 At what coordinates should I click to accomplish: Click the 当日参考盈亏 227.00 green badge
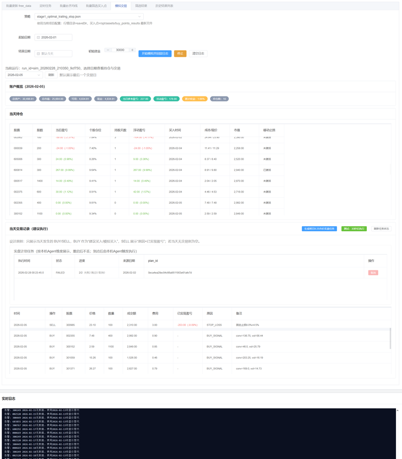tap(136, 99)
